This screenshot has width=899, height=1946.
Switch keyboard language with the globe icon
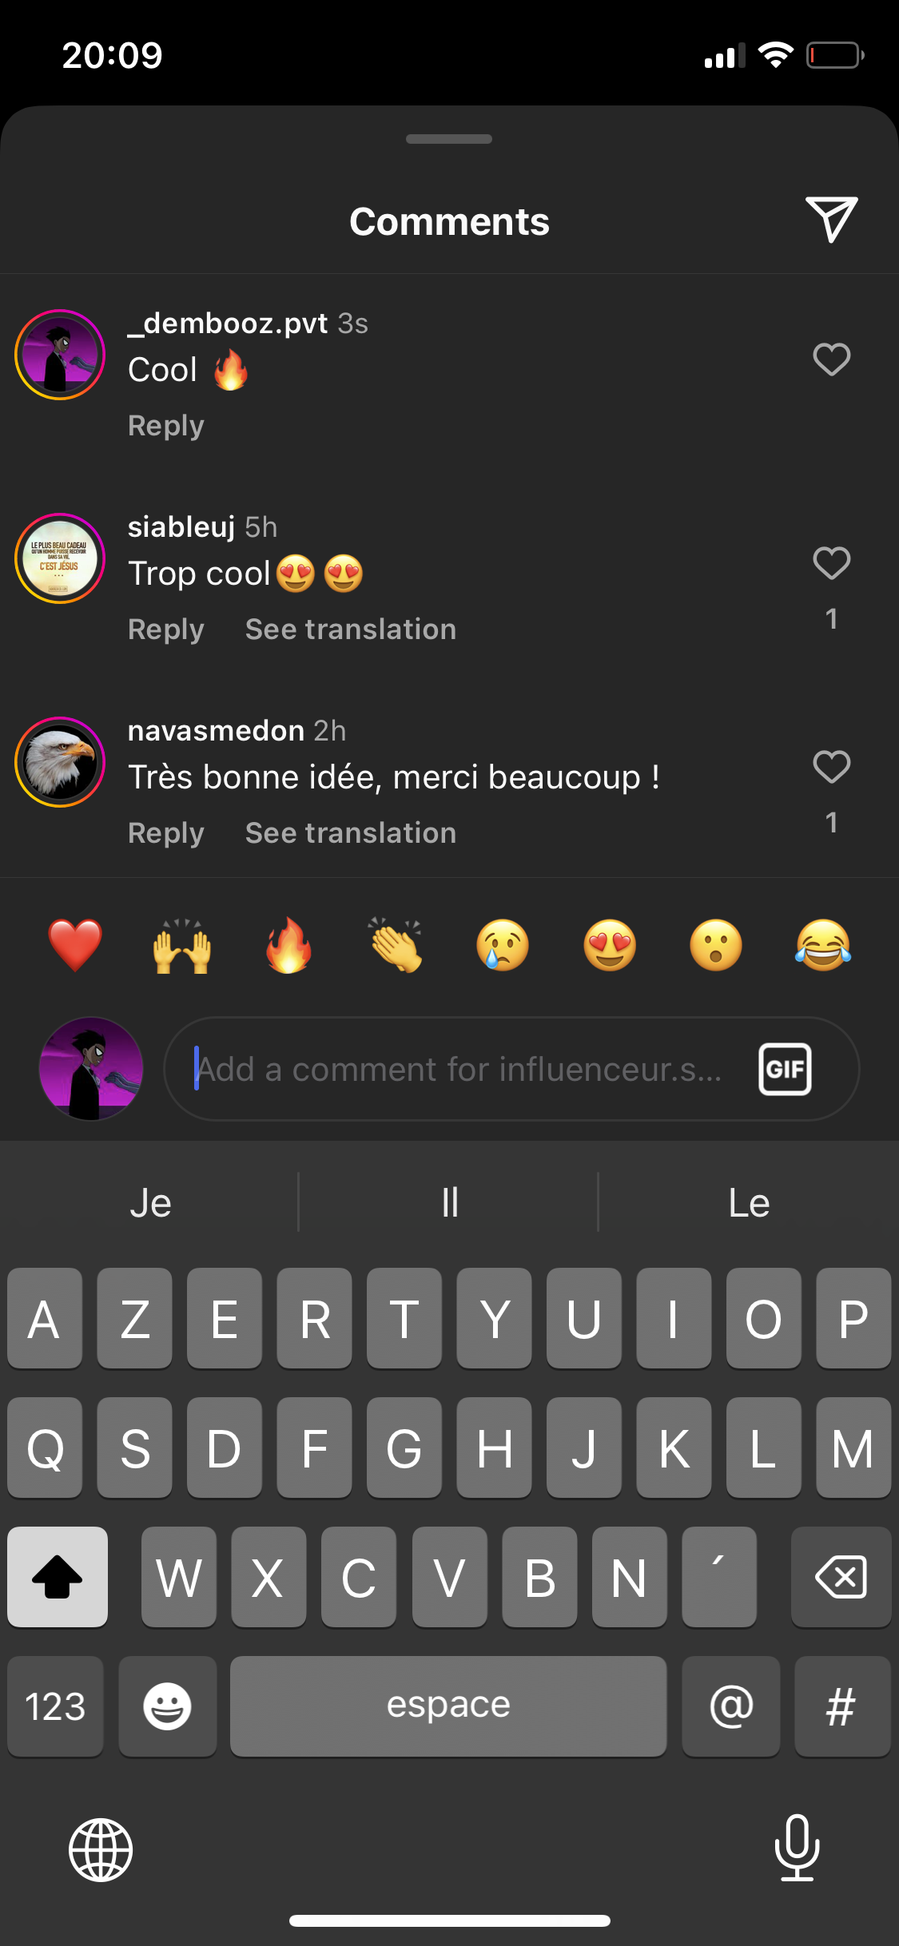click(x=101, y=1850)
